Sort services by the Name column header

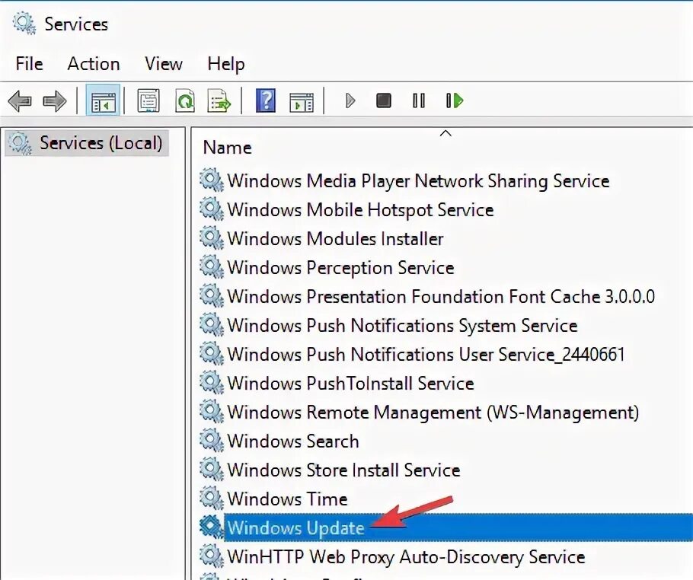pos(227,147)
